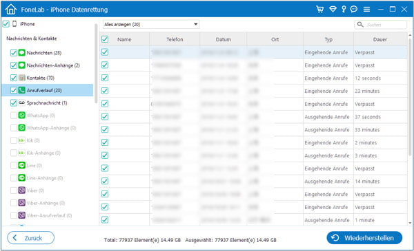The image size is (414, 251).
Task: Go back with the Zurück button
Action: click(30, 238)
